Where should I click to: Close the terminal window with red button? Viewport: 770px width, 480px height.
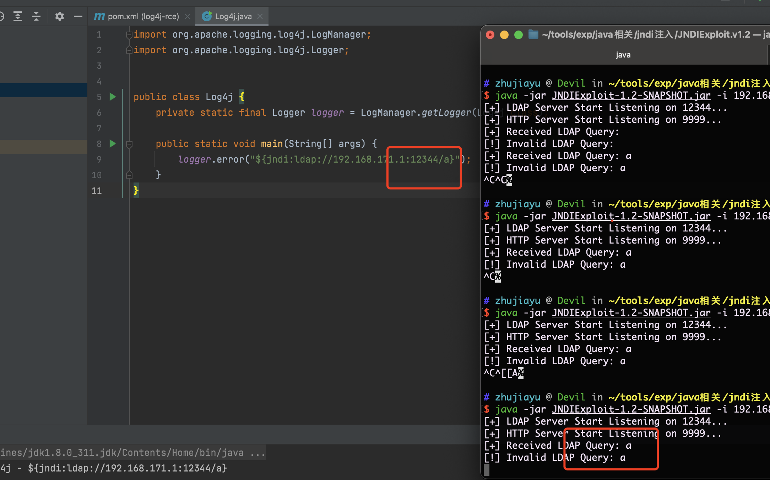point(490,35)
